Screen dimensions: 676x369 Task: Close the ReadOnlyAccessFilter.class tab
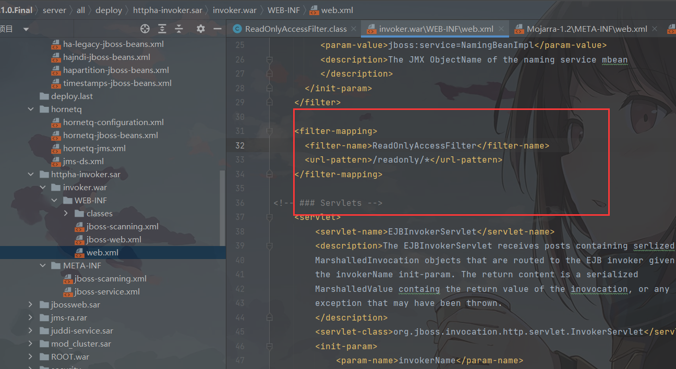click(x=353, y=29)
